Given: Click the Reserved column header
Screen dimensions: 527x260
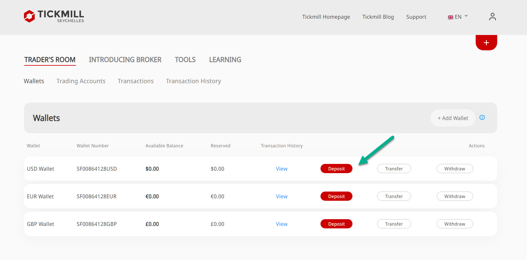Looking at the screenshot, I should point(221,146).
